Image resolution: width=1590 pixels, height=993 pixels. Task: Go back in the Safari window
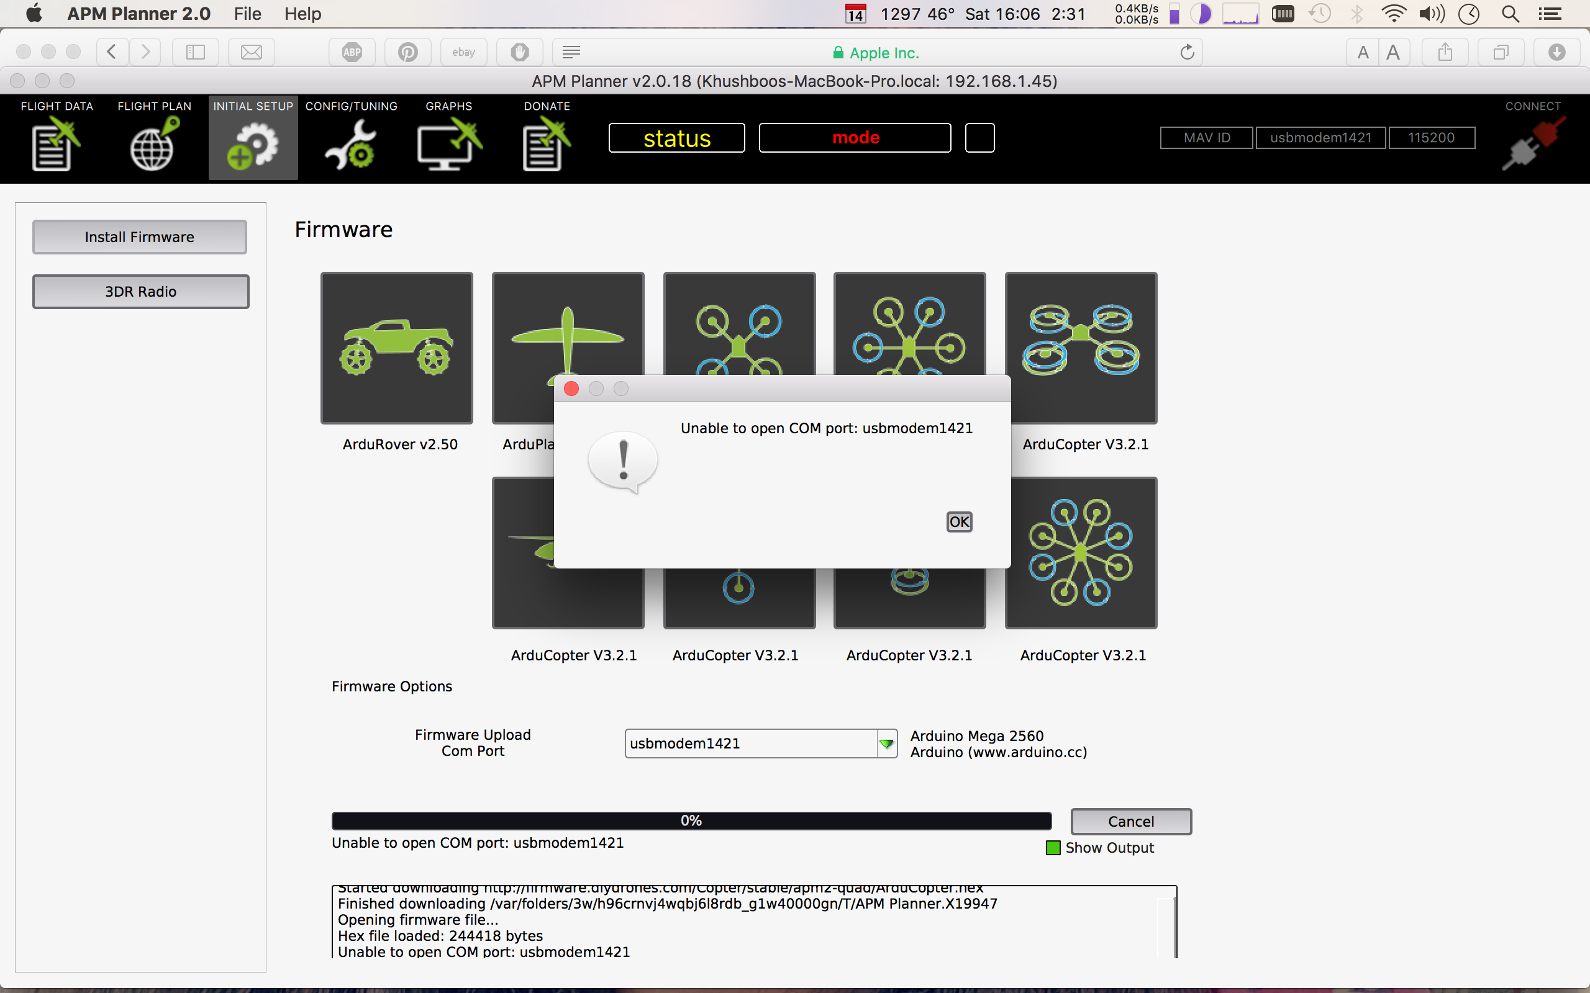tap(112, 52)
